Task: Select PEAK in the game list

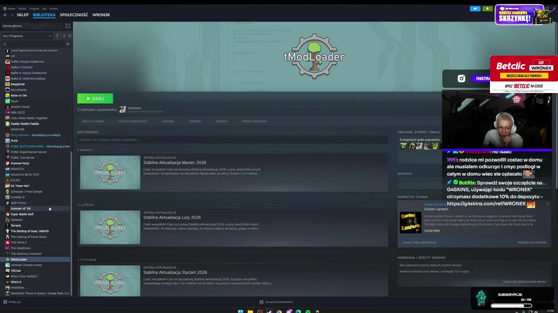Action: 14,140
